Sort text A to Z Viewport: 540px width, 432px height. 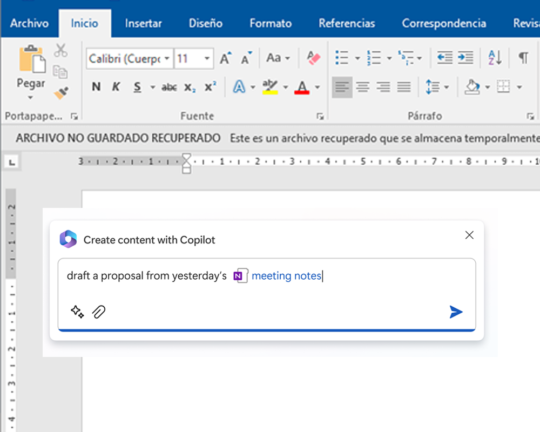(x=495, y=58)
